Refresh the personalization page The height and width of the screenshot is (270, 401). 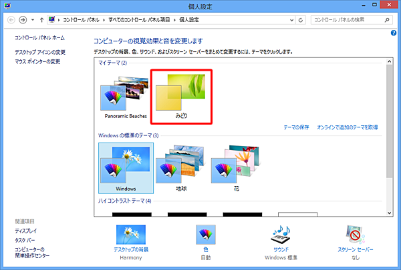(301, 20)
